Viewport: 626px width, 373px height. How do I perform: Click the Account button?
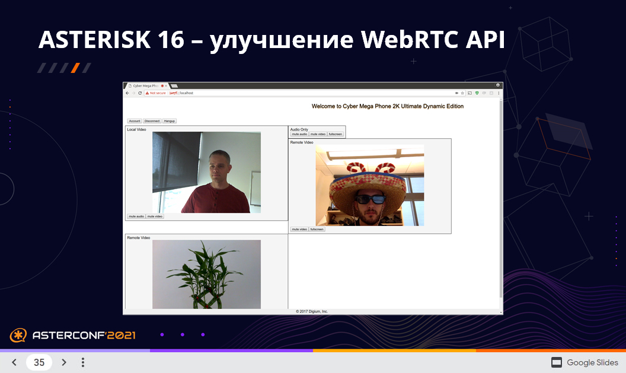(x=134, y=120)
